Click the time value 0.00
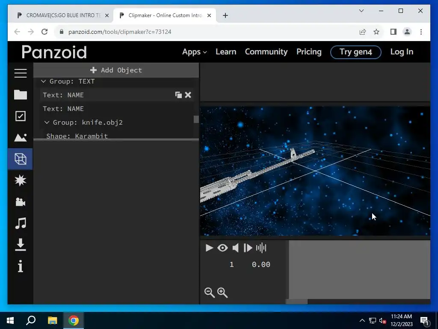438x329 pixels. tap(261, 264)
